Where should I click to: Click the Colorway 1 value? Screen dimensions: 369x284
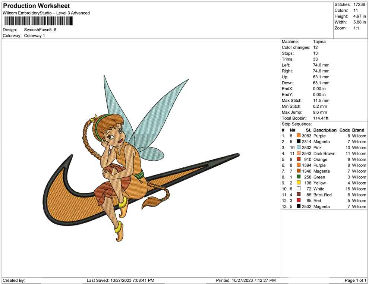coord(34,35)
